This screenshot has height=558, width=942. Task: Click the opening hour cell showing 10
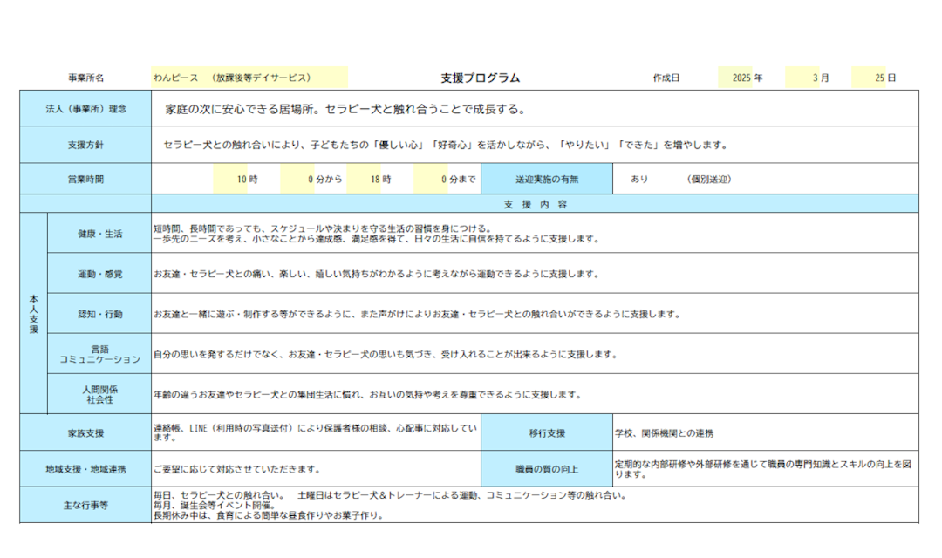click(230, 179)
